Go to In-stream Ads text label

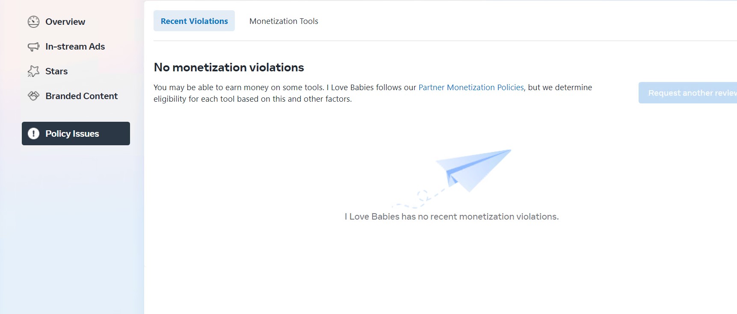coord(75,47)
